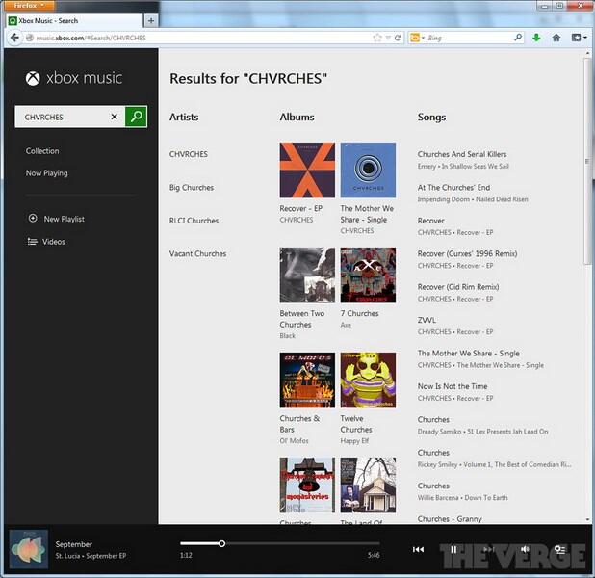Image resolution: width=595 pixels, height=578 pixels.
Task: Open downloads with the green arrow icon
Action: [536, 38]
